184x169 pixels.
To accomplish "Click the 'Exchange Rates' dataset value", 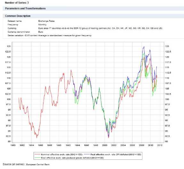I will (x=46, y=21).
